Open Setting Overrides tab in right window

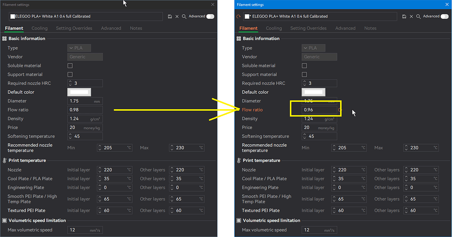(308, 28)
